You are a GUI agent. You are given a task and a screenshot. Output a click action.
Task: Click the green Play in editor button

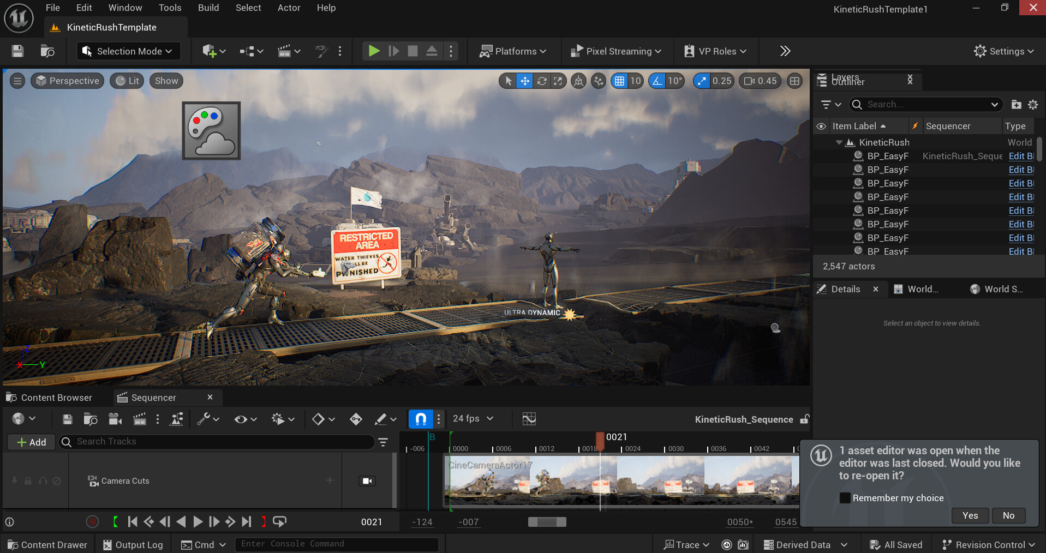[x=374, y=51]
